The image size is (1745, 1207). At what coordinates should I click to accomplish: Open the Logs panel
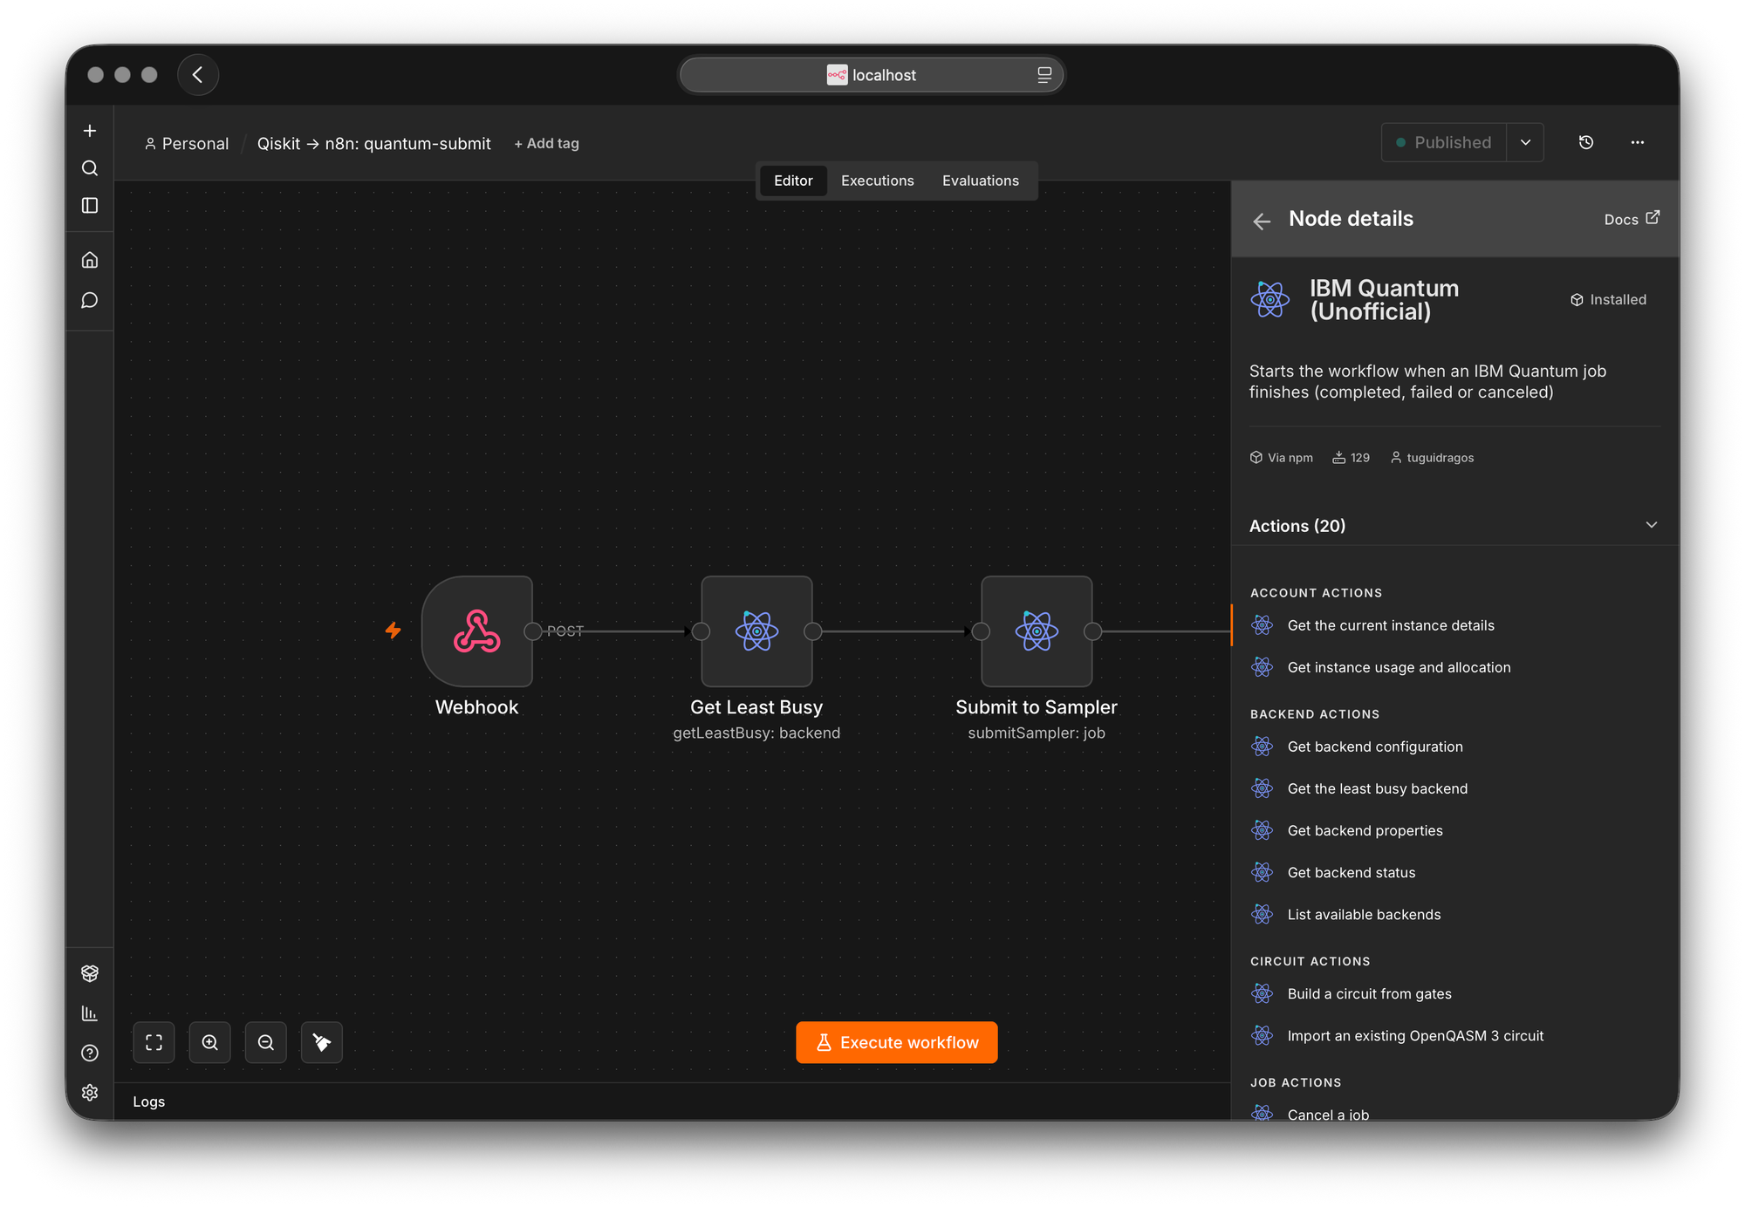[x=149, y=1102]
